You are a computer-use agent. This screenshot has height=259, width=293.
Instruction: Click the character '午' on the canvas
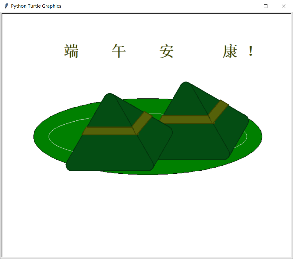119,51
